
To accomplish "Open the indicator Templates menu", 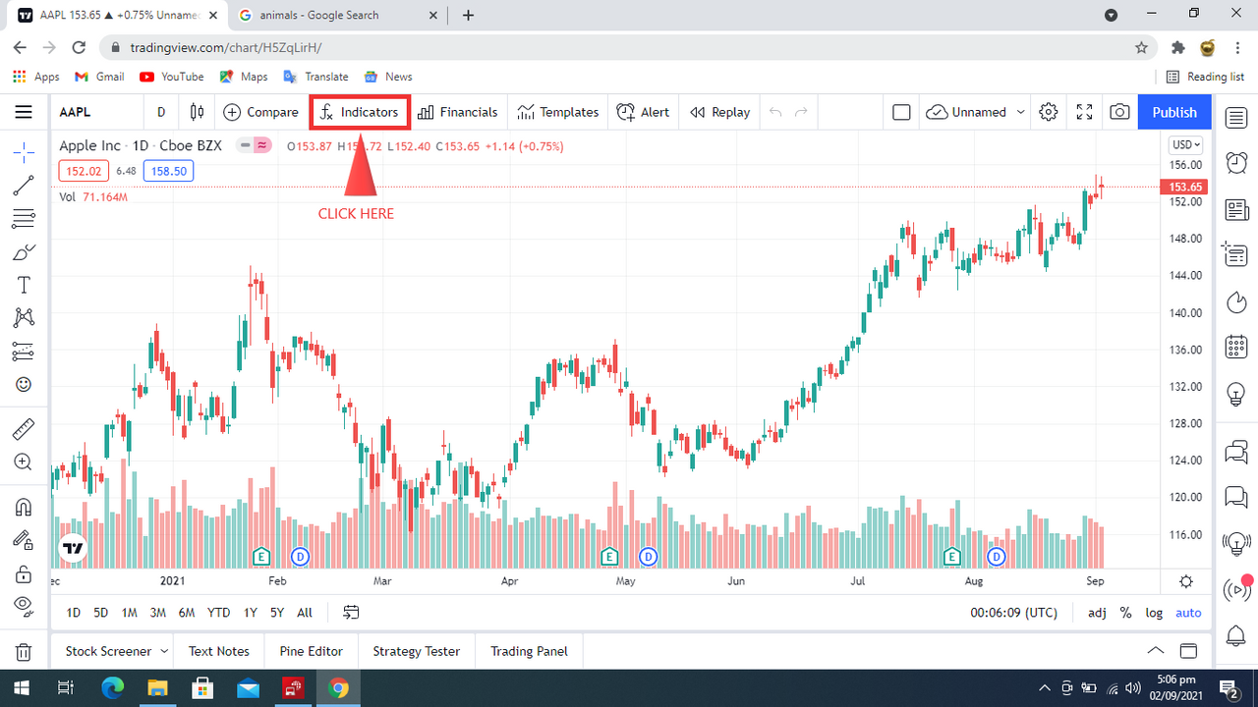I will [x=558, y=112].
